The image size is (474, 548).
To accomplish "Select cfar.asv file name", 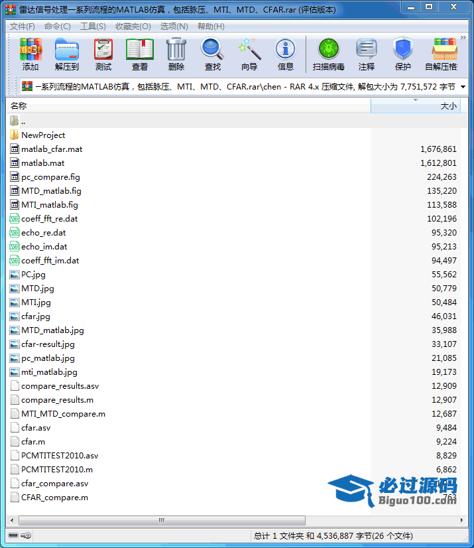I will coord(36,428).
